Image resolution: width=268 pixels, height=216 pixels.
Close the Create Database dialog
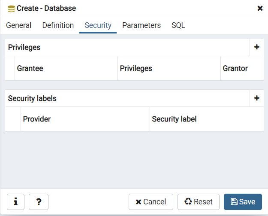(x=260, y=8)
